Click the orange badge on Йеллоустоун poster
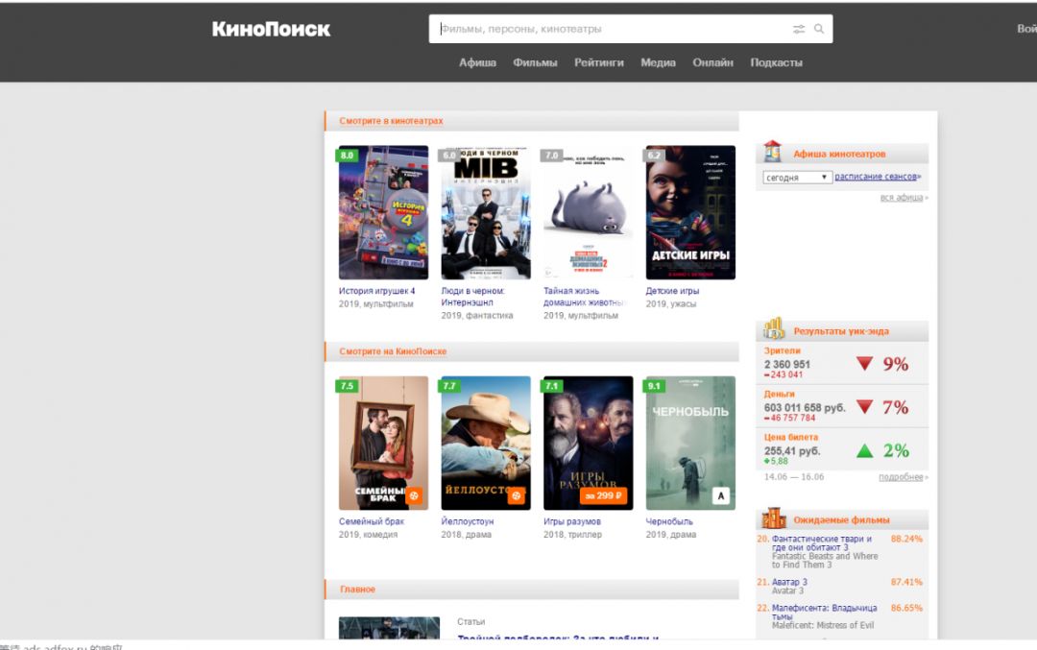Screen dimensions: 1037x650 coord(517,495)
